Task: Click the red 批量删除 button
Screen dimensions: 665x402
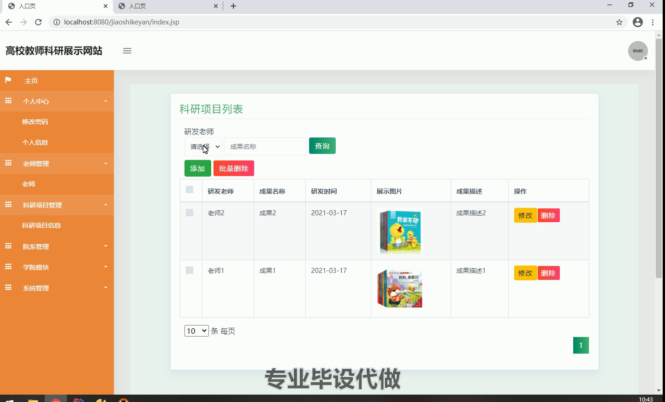Action: tap(234, 168)
